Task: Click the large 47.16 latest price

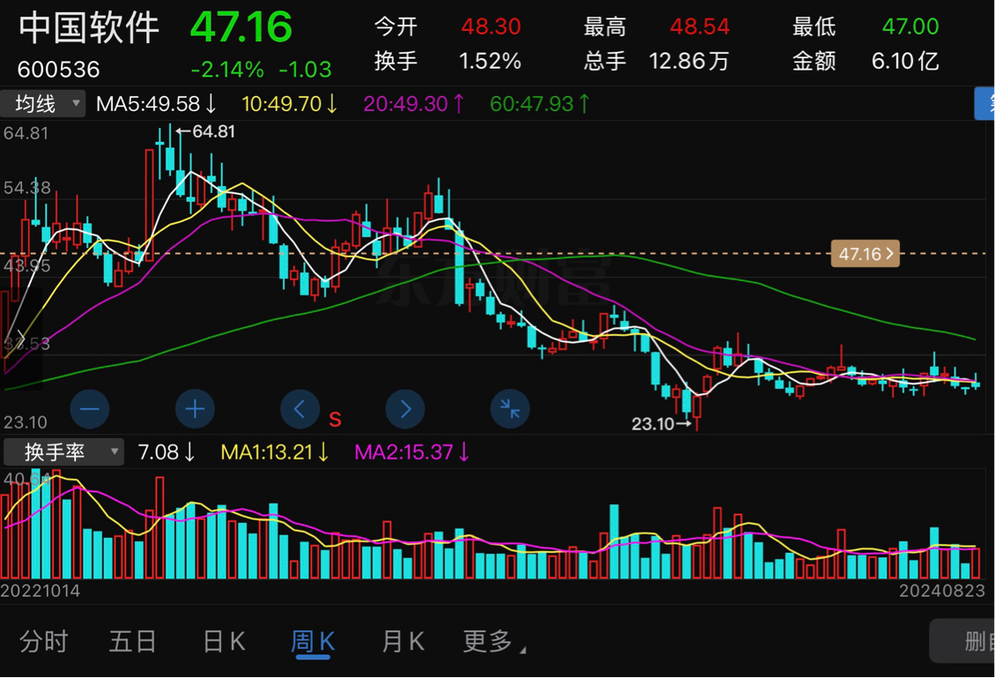Action: 241,27
